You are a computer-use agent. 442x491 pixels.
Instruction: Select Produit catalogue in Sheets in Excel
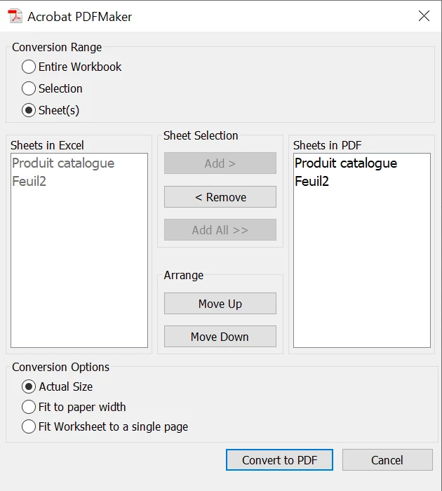pos(63,163)
